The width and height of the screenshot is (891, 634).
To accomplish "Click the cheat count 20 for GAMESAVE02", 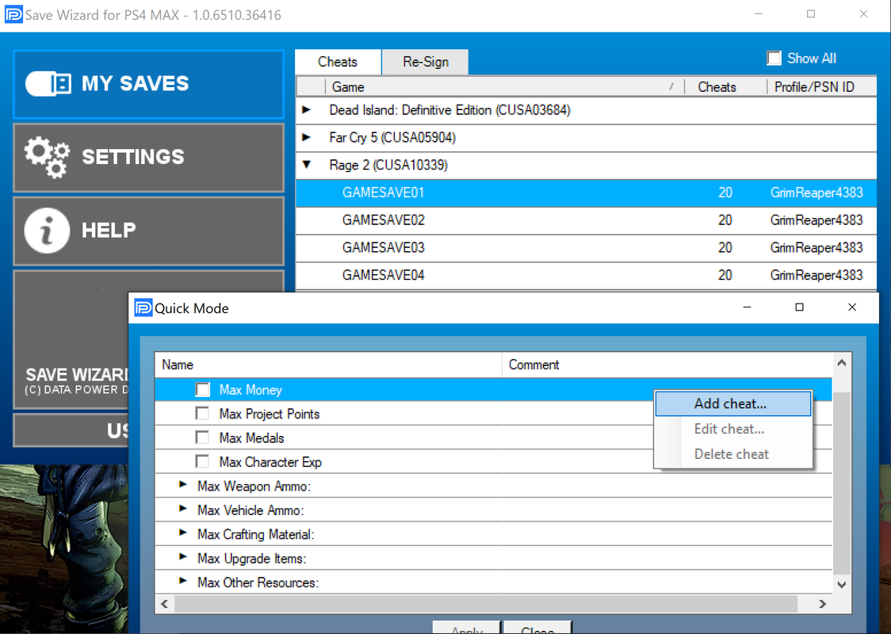I will click(725, 220).
